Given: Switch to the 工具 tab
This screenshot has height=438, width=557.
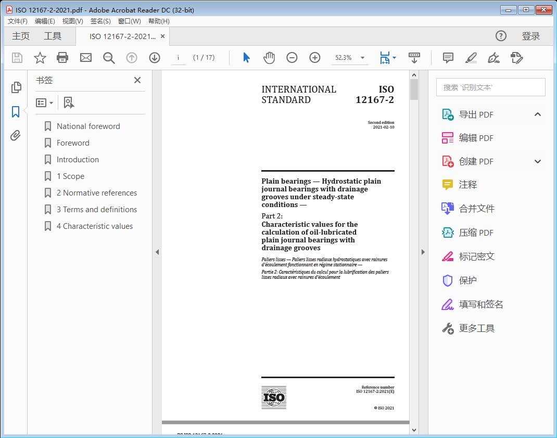Looking at the screenshot, I should [x=53, y=36].
